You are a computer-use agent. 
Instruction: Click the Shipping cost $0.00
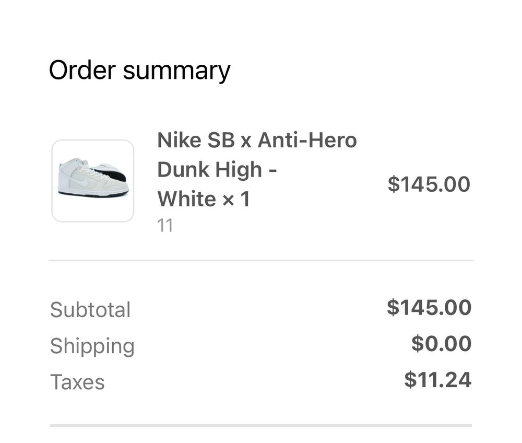[x=441, y=344]
